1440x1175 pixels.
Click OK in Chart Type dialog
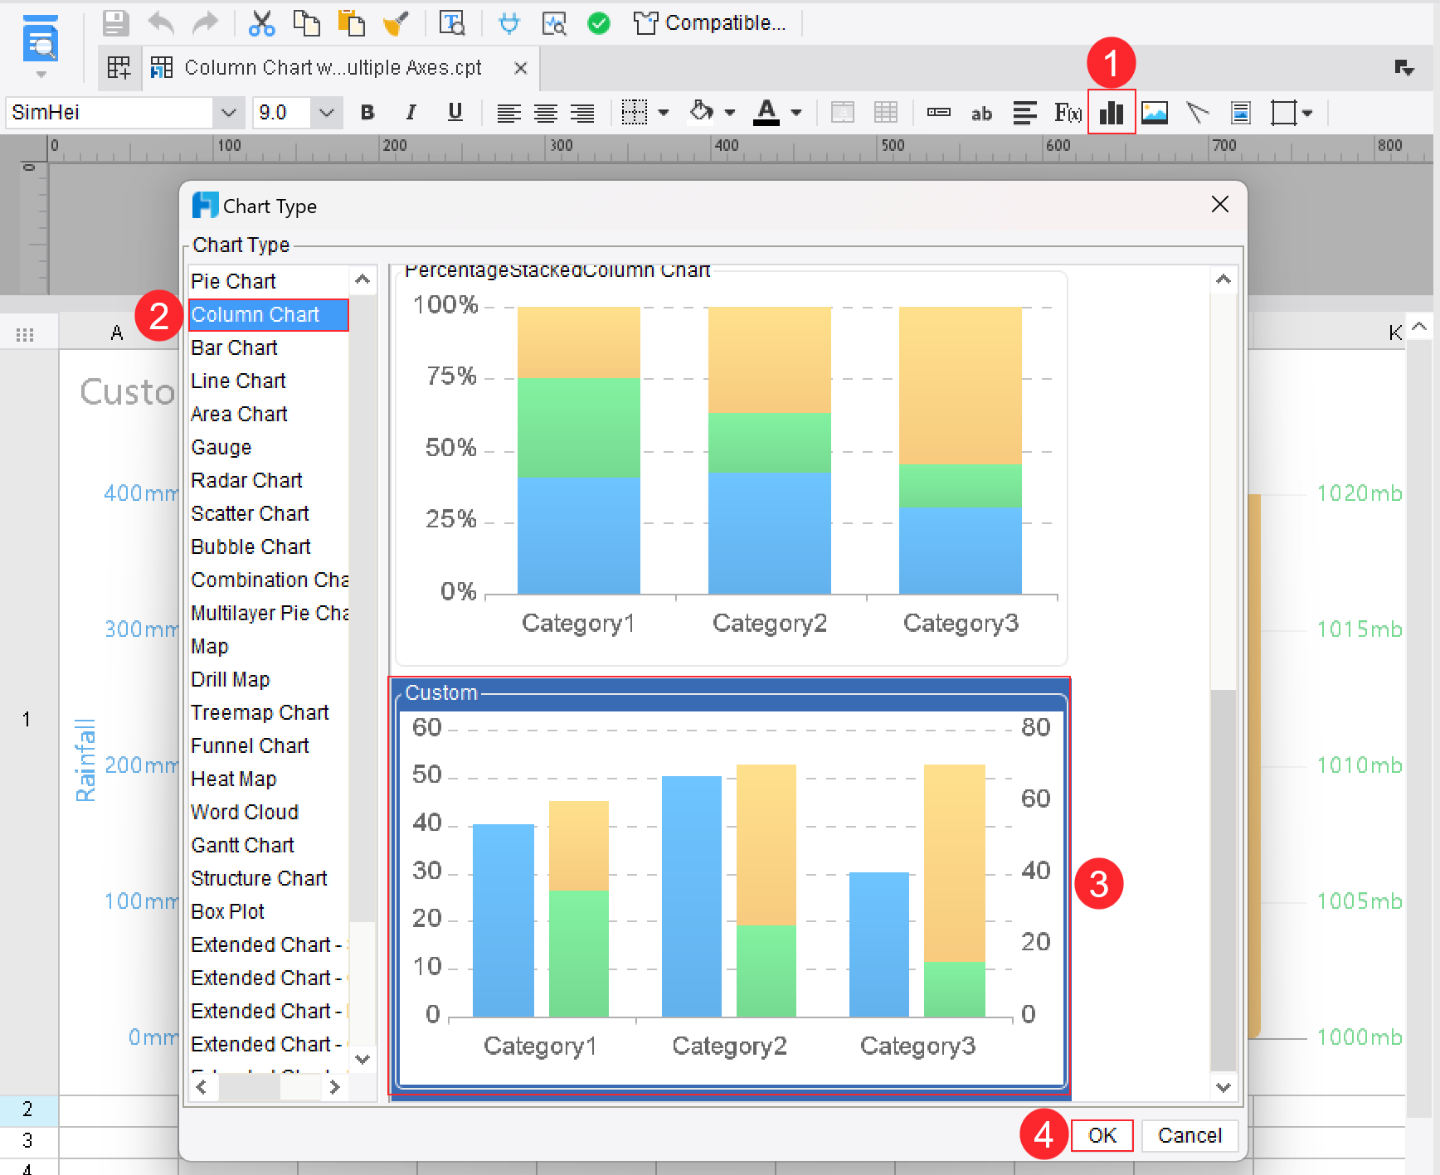tap(1102, 1135)
